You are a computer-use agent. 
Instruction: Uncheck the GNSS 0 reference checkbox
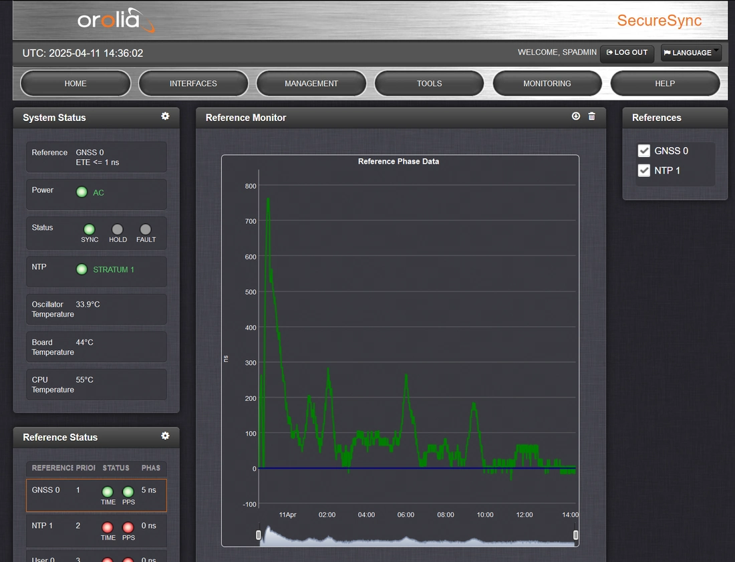coord(644,151)
